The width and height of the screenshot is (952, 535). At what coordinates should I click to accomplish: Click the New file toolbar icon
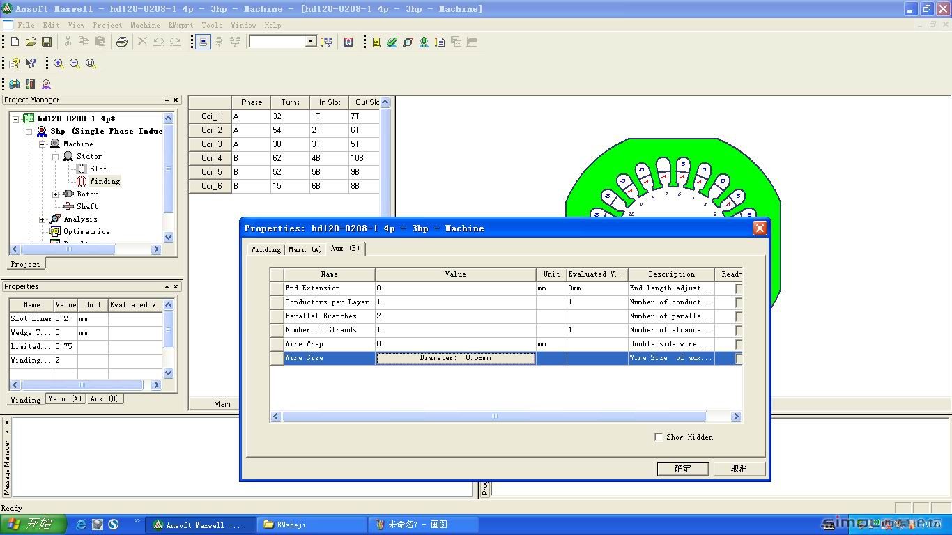pyautogui.click(x=15, y=42)
